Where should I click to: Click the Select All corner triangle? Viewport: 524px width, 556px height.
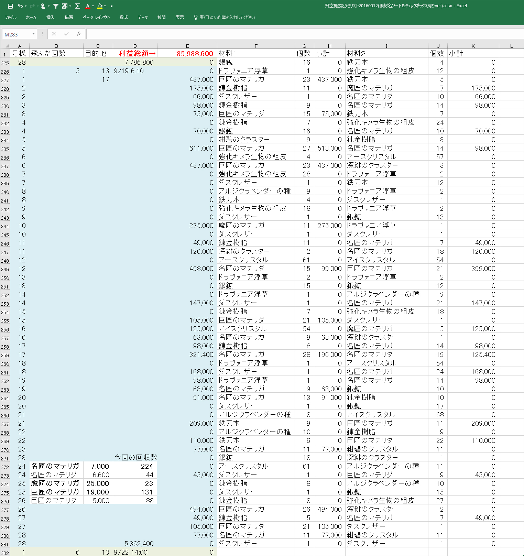pyautogui.click(x=6, y=46)
